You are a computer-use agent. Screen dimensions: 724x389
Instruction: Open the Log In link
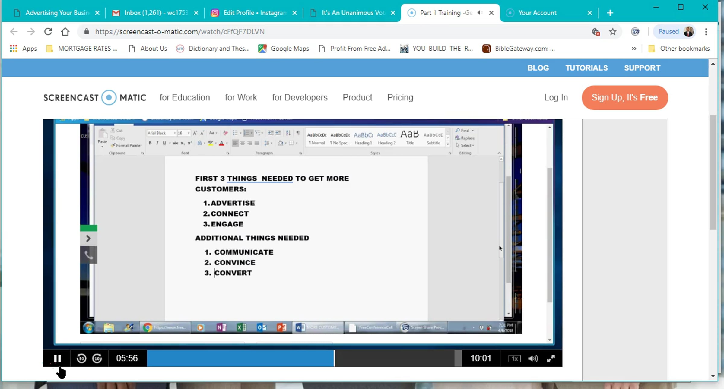556,97
